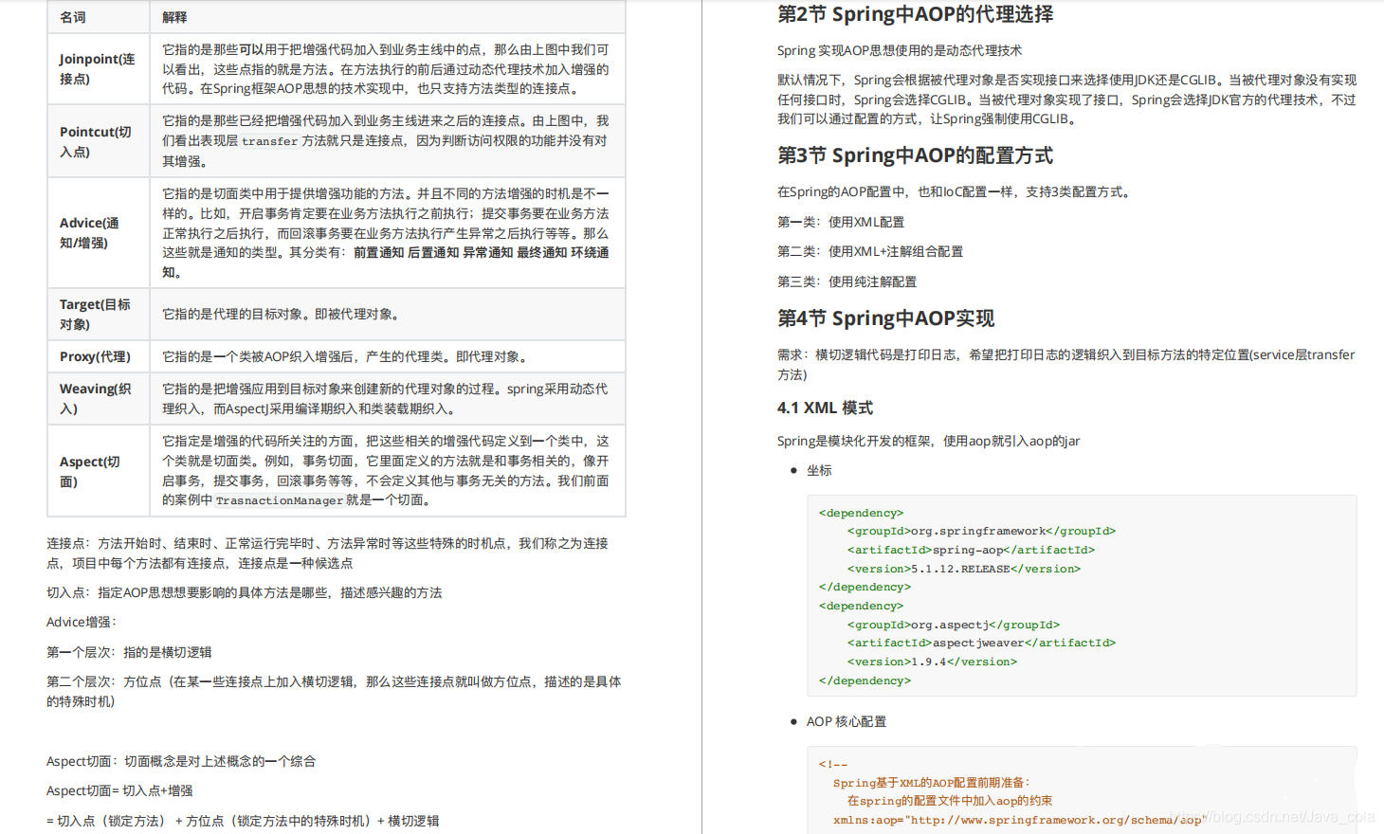
Task: Click the comment line '在spring的配置文件中加入aop的约束'
Action: pos(950,801)
